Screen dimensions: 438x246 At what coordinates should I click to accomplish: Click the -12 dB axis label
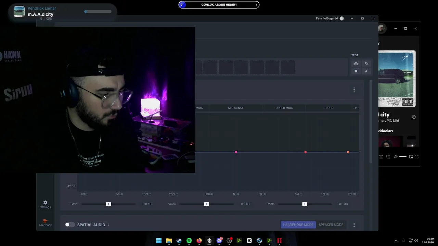[71, 186]
